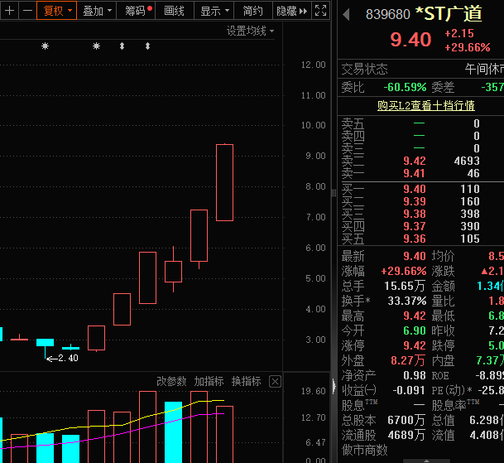Click 隐藏 to hide side panel

point(286,11)
